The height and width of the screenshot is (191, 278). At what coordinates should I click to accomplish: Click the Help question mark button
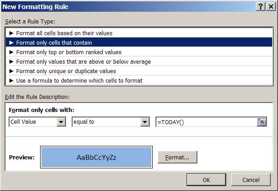[260, 7]
